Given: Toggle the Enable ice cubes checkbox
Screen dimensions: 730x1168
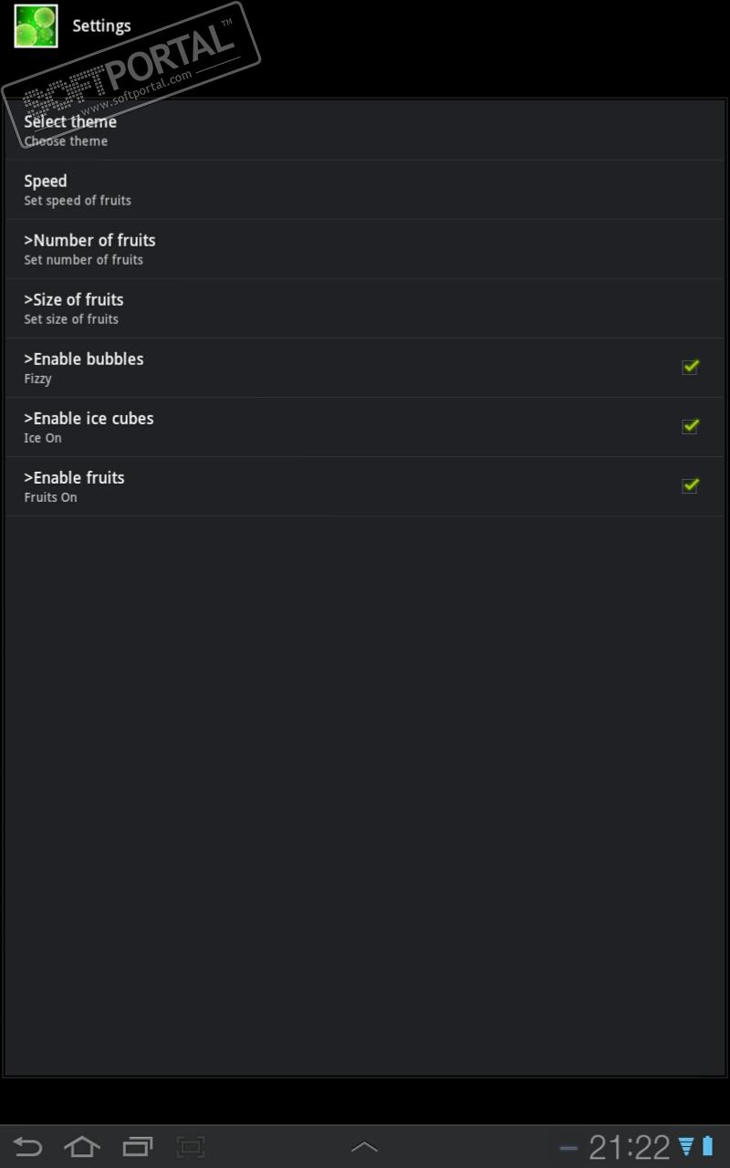Looking at the screenshot, I should 690,426.
